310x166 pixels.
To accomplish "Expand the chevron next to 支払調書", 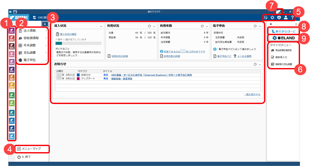I will tap(46, 53).
